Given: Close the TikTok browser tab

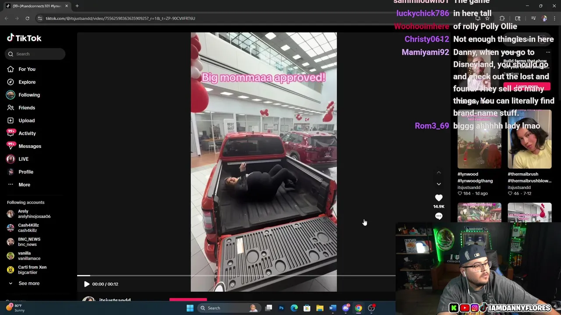Looking at the screenshot, I should point(67,6).
